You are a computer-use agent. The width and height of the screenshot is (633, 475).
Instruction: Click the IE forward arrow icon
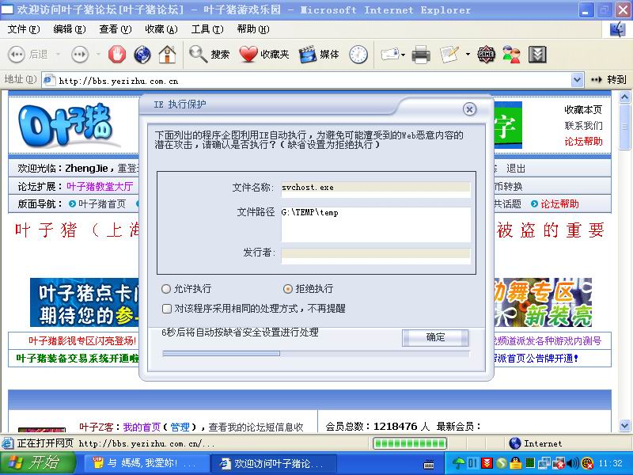(80, 54)
